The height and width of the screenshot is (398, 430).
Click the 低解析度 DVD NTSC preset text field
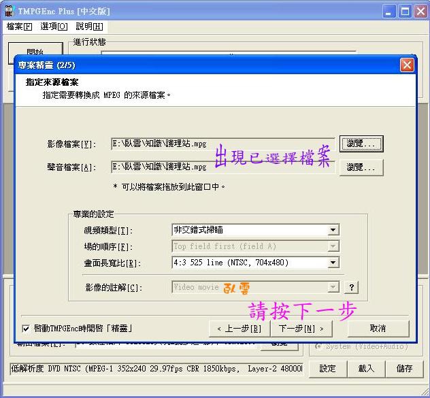click(156, 369)
